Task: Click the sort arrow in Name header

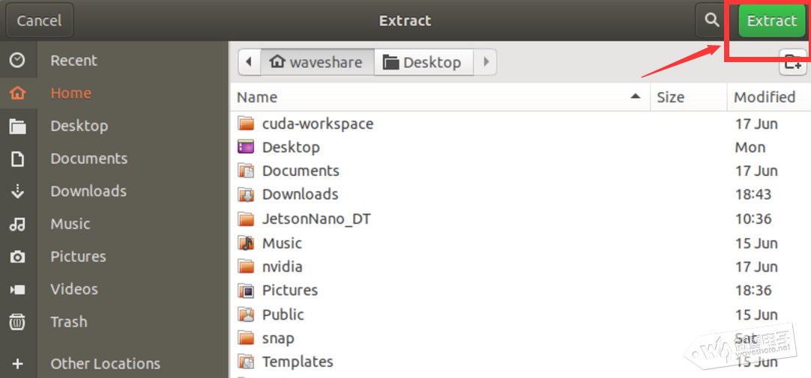Action: tap(636, 97)
